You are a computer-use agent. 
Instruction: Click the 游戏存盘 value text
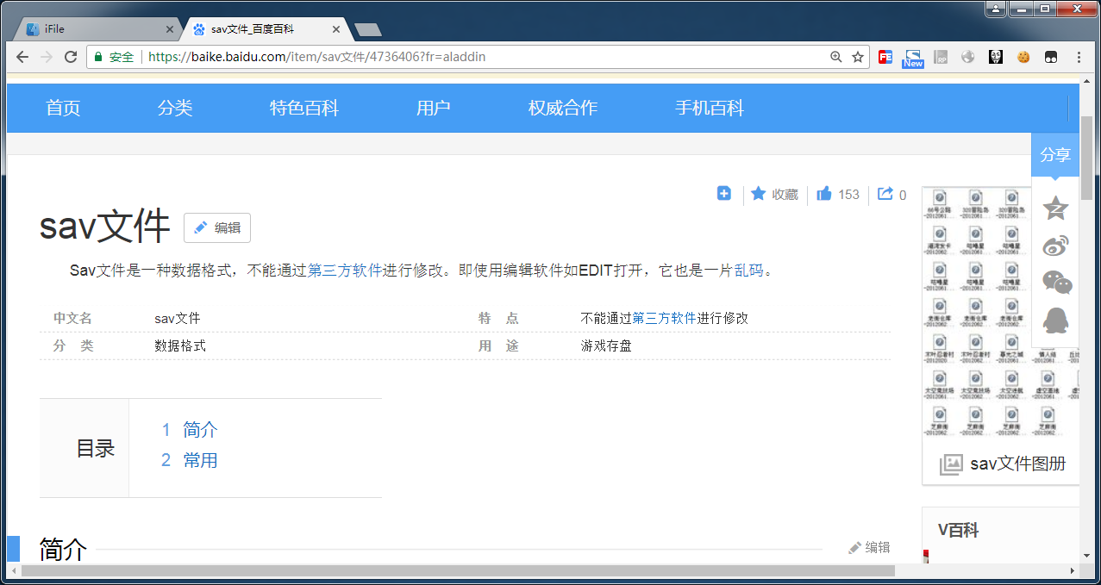606,345
